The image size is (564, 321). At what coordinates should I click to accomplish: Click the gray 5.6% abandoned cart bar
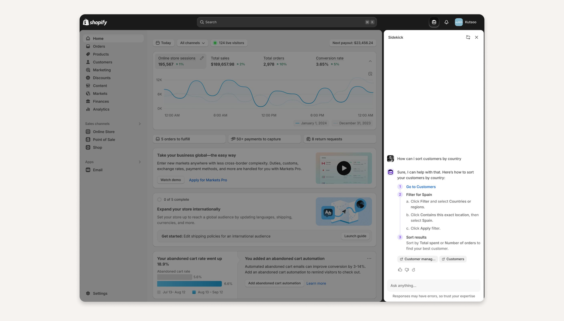pyautogui.click(x=174, y=277)
